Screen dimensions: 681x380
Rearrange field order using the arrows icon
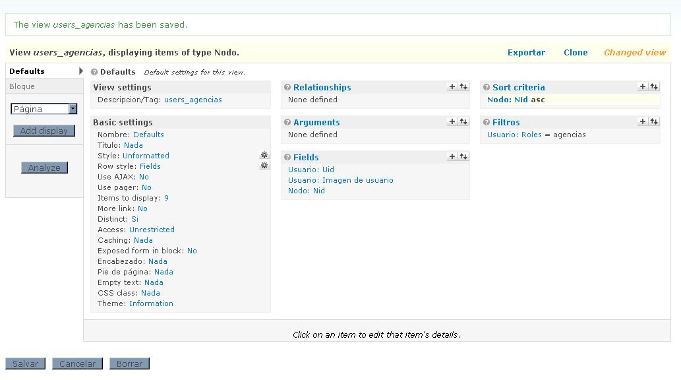tap(462, 156)
